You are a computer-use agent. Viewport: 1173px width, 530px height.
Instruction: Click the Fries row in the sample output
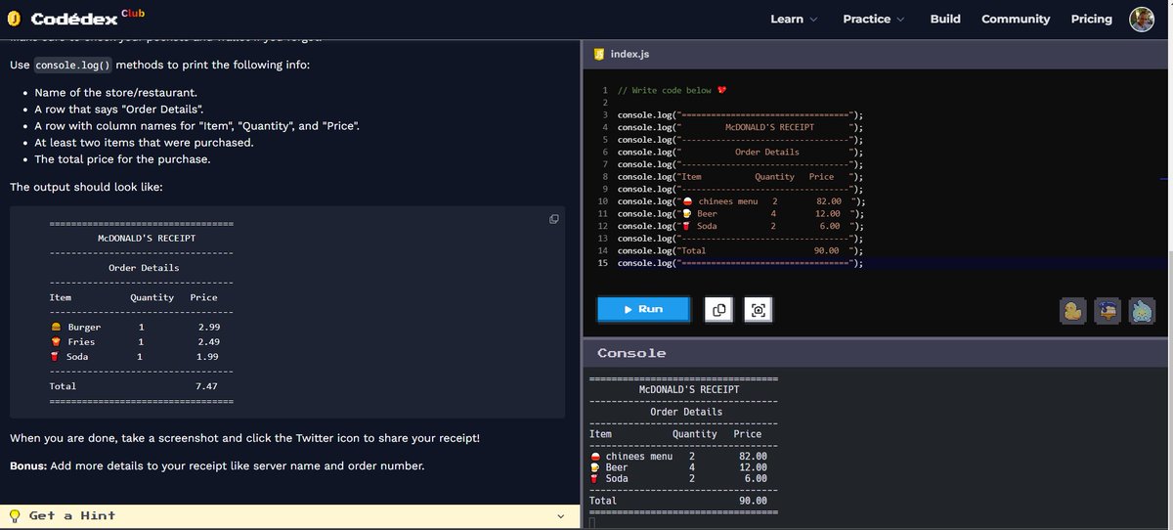135,342
